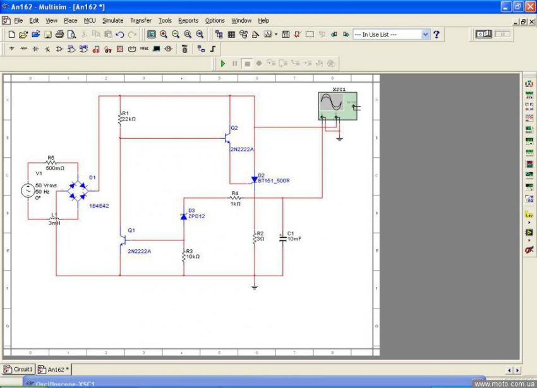
Task: Show the Design Toolbox panel
Action: (219, 34)
